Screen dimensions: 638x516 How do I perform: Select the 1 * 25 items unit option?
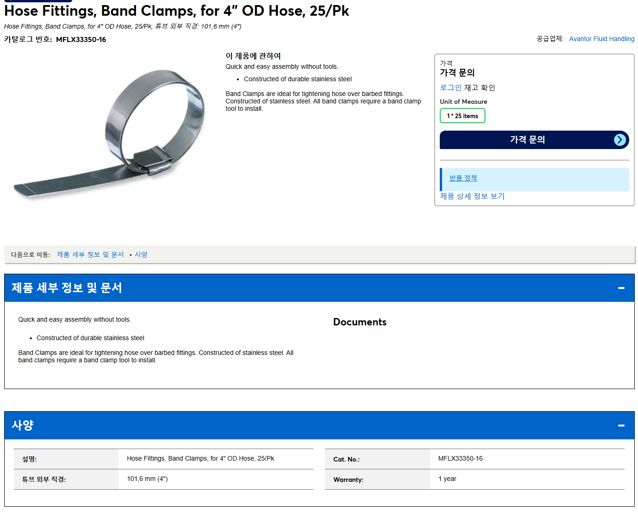(462, 116)
